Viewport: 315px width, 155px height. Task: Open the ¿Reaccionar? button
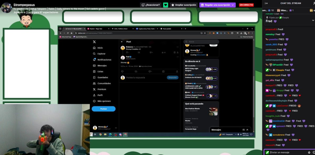pos(150,5)
